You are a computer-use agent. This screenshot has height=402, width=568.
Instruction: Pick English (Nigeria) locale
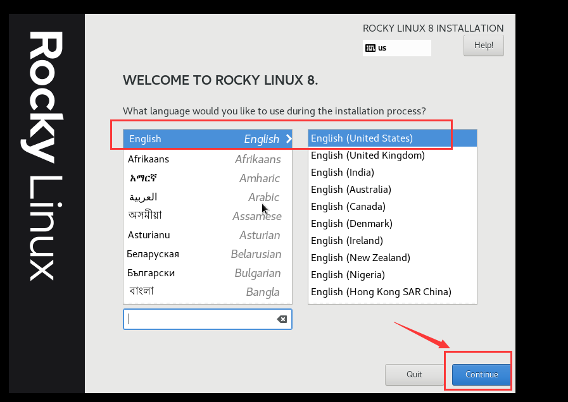[393, 275]
